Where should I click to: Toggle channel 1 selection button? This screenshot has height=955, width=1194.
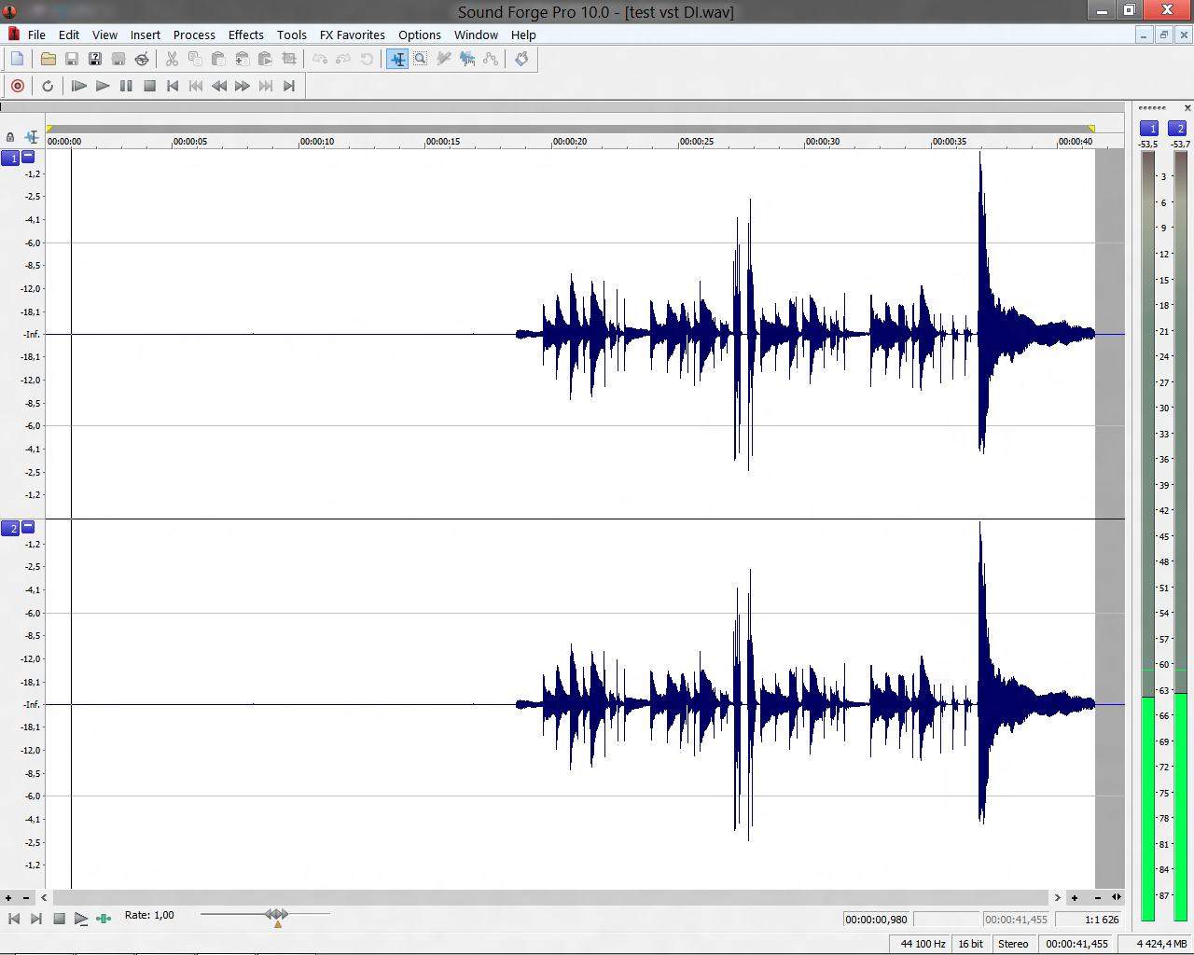click(x=10, y=158)
